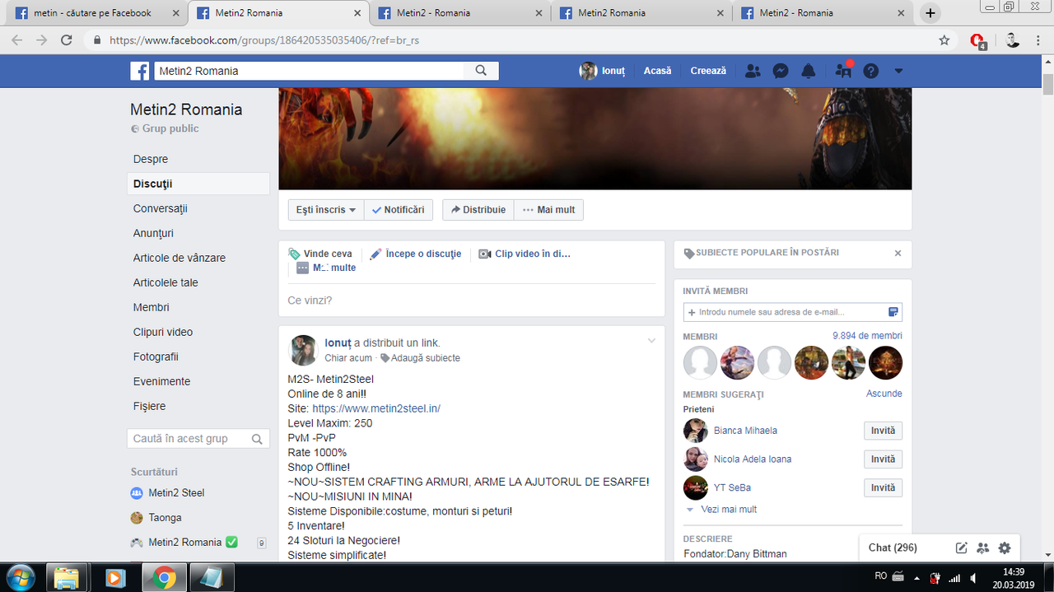This screenshot has height=592, width=1054.
Task: Open Friend Requests icon in header
Action: pos(753,71)
